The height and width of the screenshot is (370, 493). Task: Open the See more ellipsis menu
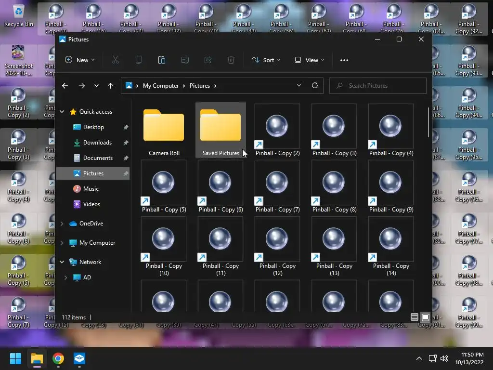[344, 60]
